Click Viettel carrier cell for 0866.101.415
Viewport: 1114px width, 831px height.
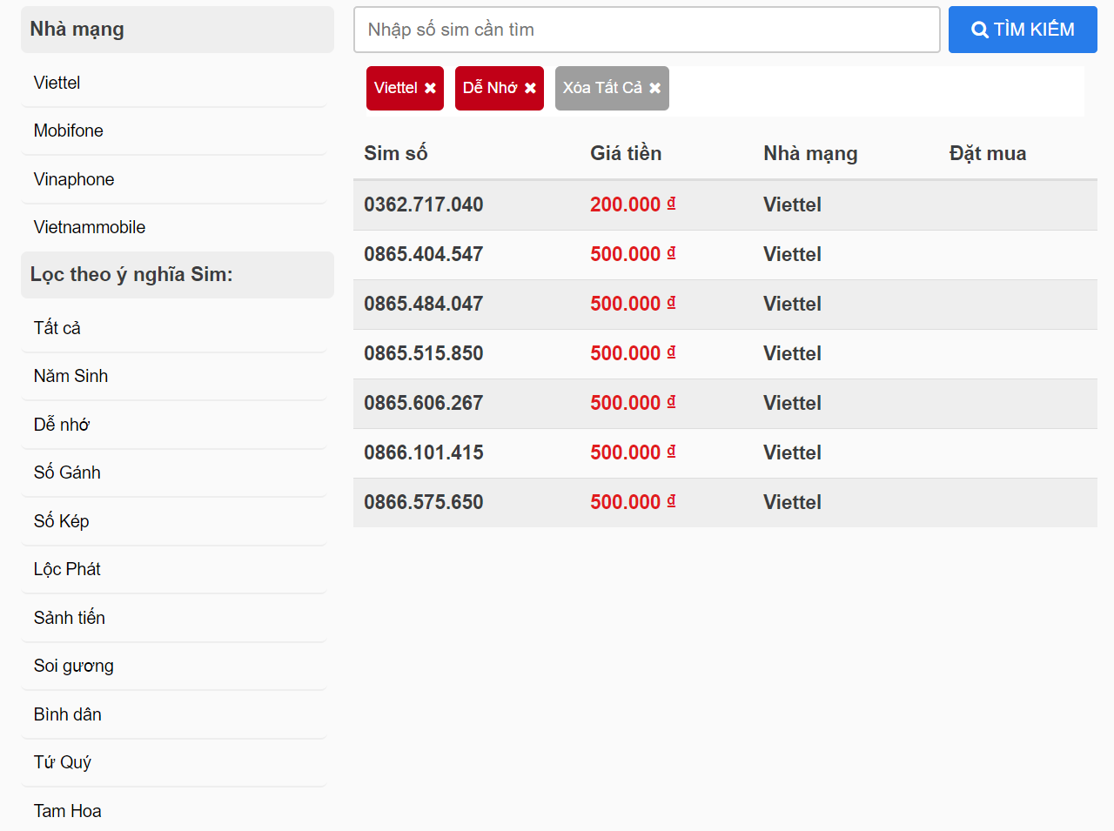click(792, 452)
